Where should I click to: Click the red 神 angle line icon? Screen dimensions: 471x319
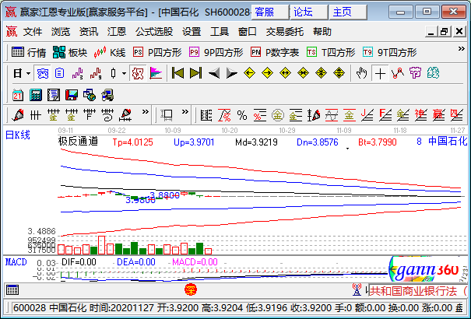point(420,115)
